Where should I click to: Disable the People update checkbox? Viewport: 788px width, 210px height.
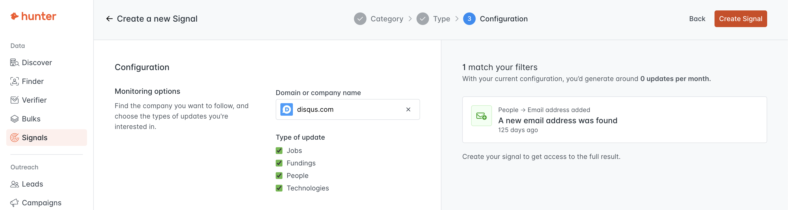[x=279, y=176]
